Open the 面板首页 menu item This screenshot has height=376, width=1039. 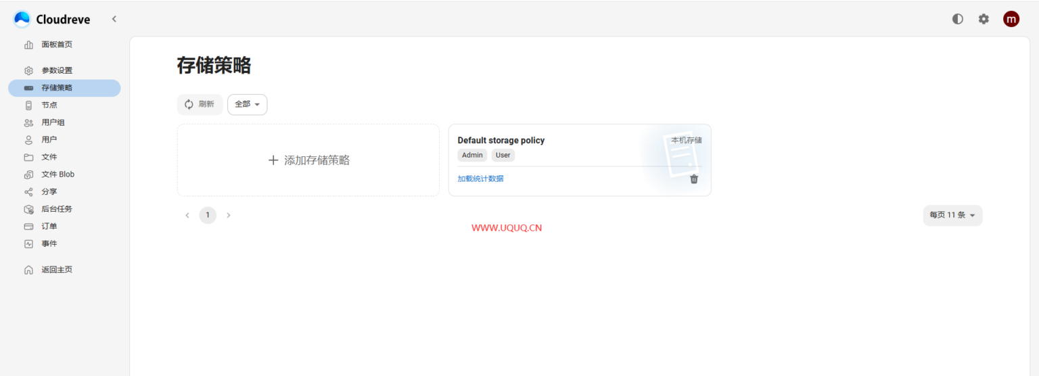[57, 45]
